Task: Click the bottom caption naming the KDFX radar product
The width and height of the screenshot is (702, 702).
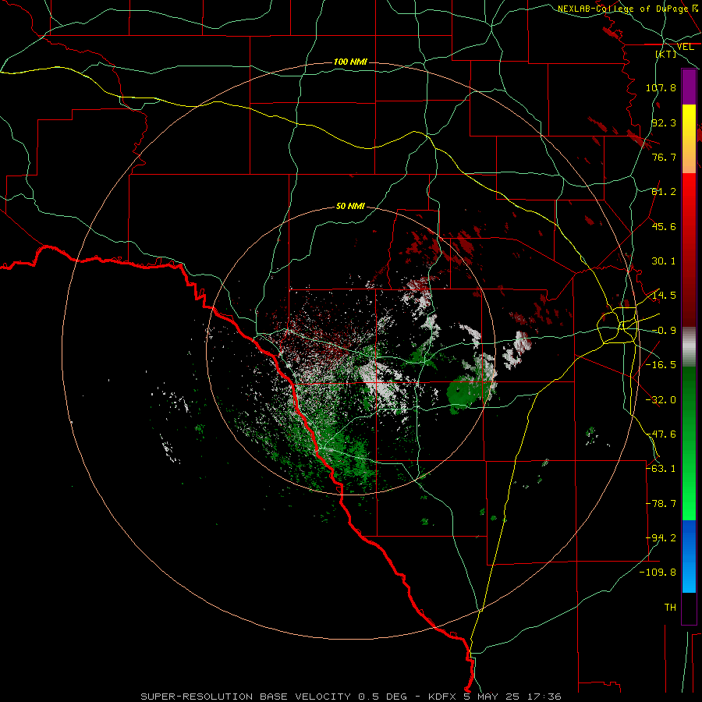Action: (x=350, y=697)
